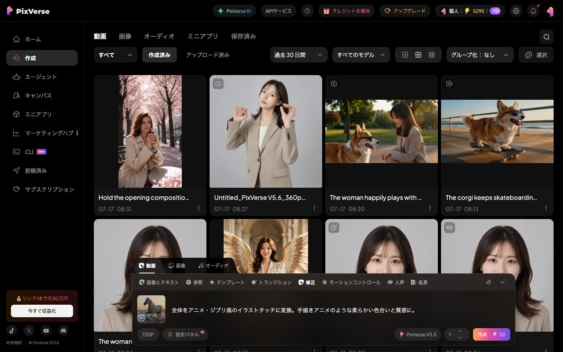
Task: Open the corgi skateboarding video thumbnail
Action: tap(497, 131)
